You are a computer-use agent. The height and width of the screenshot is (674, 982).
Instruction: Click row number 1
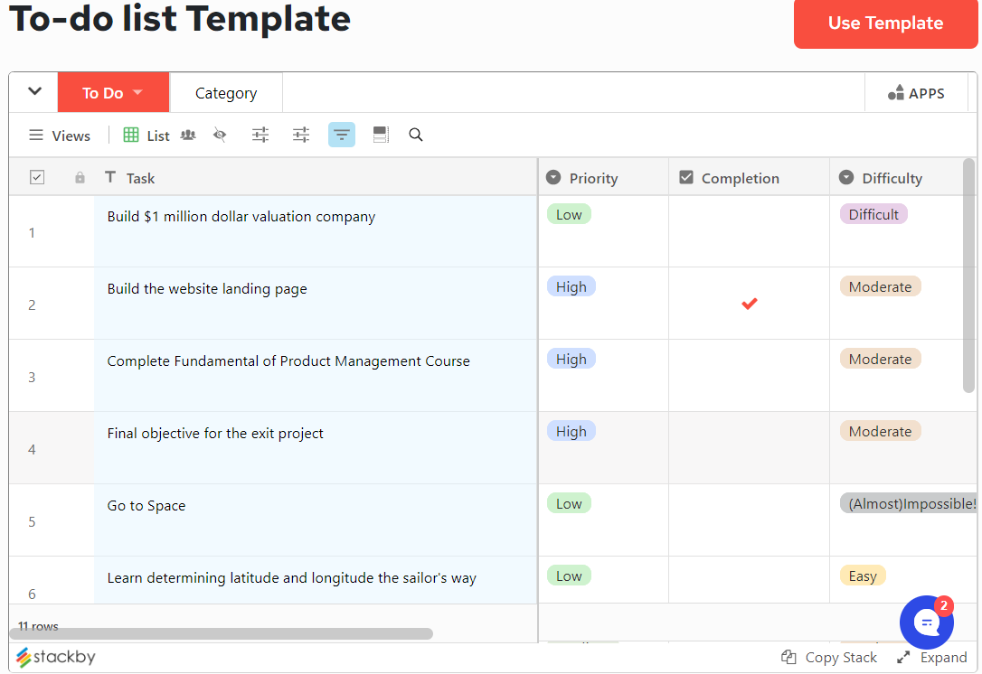(x=32, y=233)
